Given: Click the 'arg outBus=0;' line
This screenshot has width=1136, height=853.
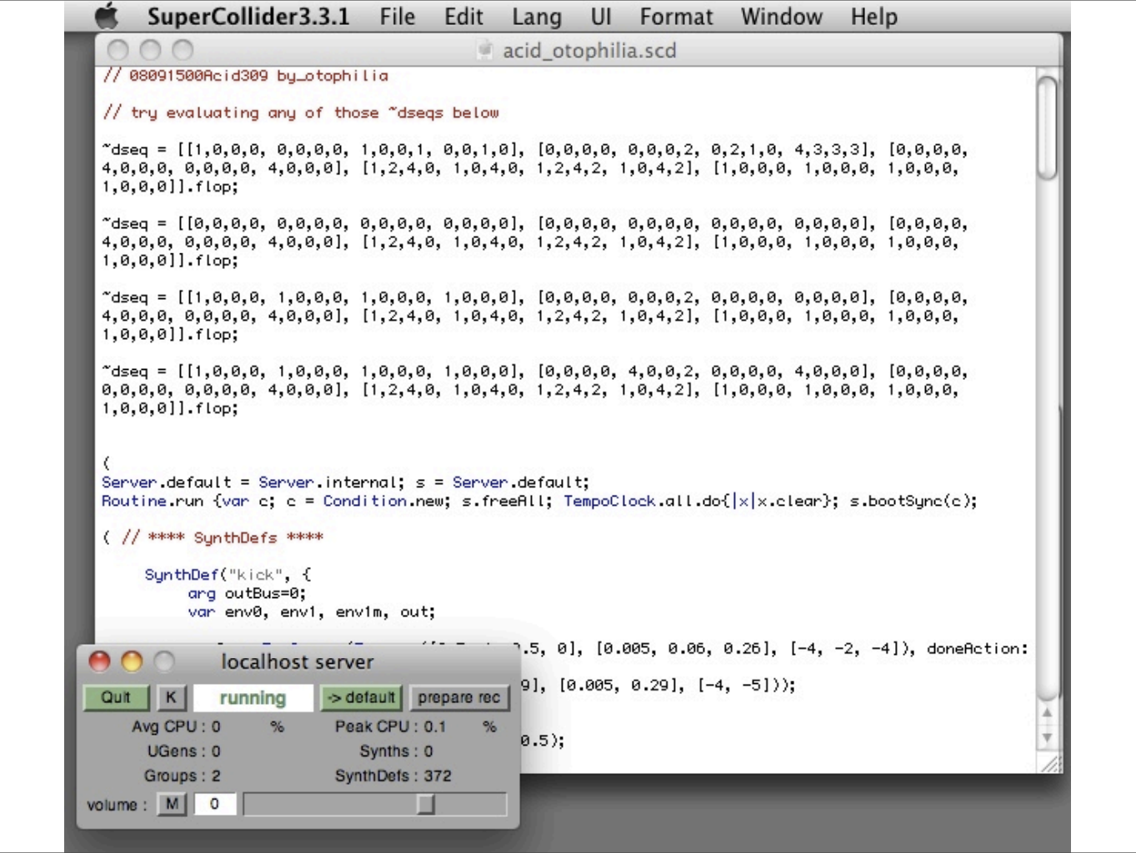Looking at the screenshot, I should tap(247, 593).
